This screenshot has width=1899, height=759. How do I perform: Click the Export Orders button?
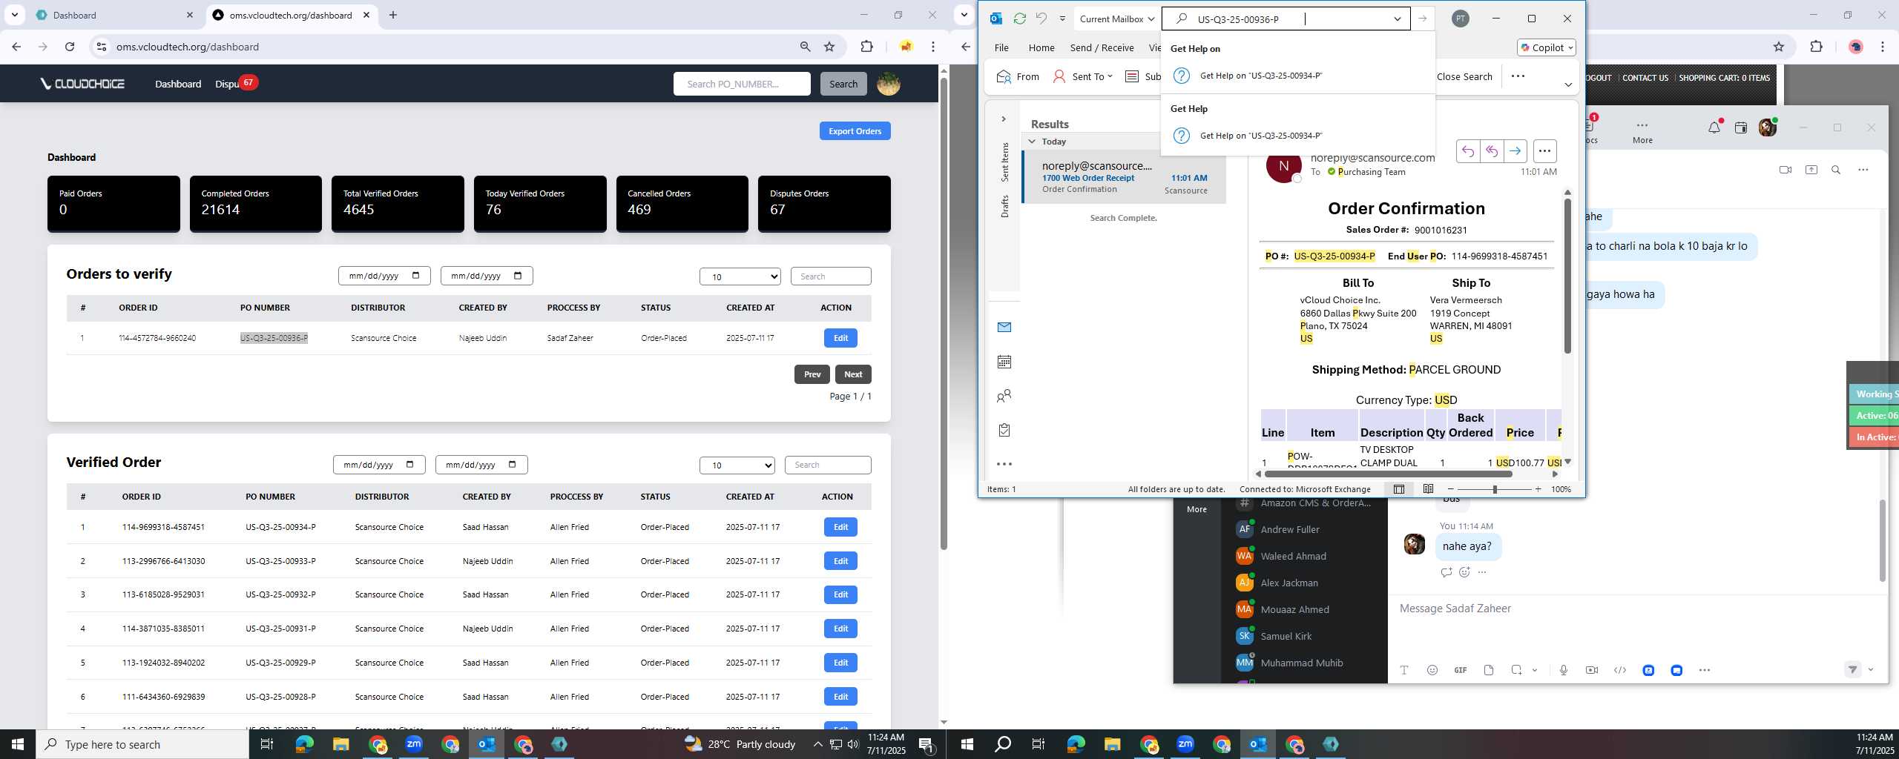click(x=855, y=131)
